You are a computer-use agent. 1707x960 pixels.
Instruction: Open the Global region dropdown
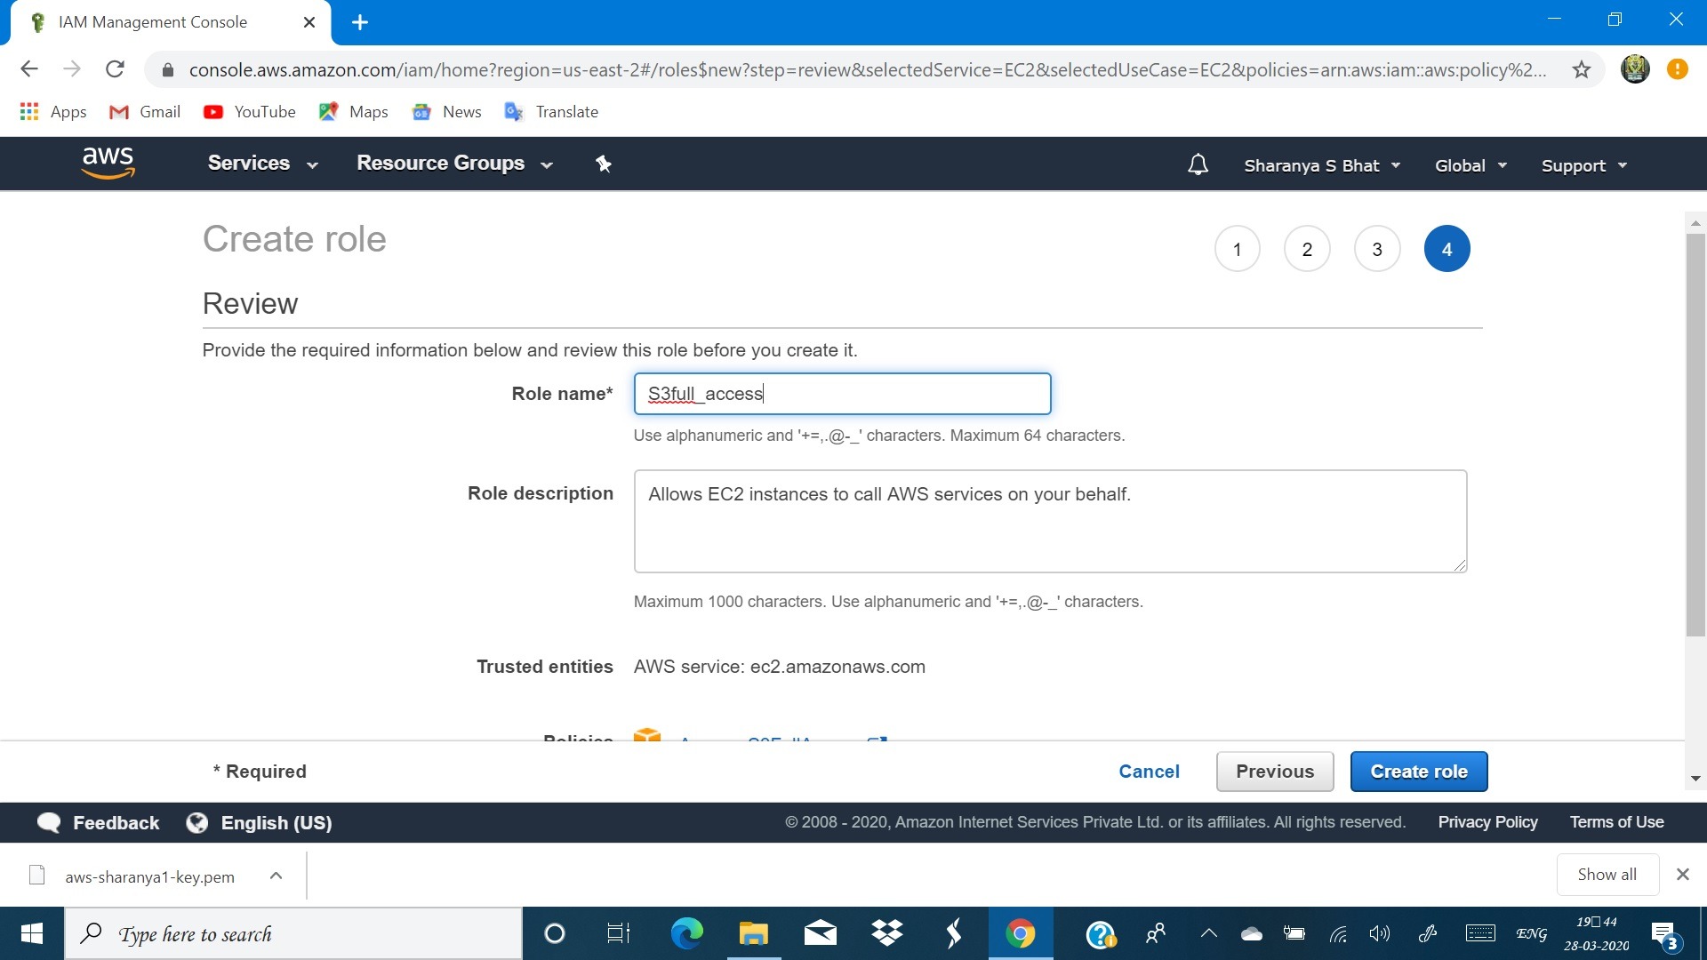(x=1471, y=165)
